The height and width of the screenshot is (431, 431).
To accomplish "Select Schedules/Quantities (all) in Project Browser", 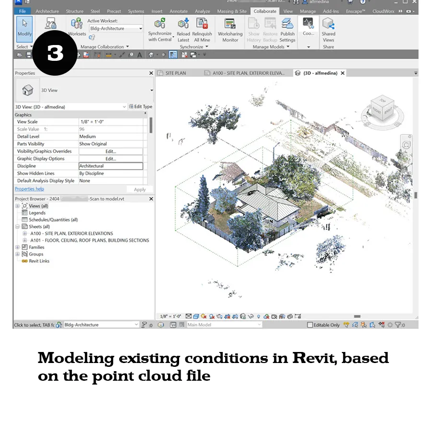I will coord(53,220).
